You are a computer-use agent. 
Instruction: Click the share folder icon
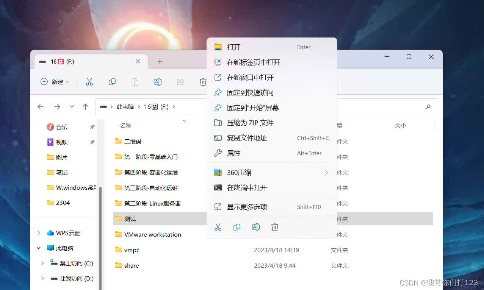[x=119, y=265]
